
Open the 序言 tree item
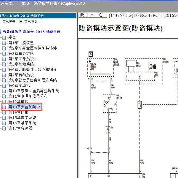pyautogui.click(x=12, y=37)
